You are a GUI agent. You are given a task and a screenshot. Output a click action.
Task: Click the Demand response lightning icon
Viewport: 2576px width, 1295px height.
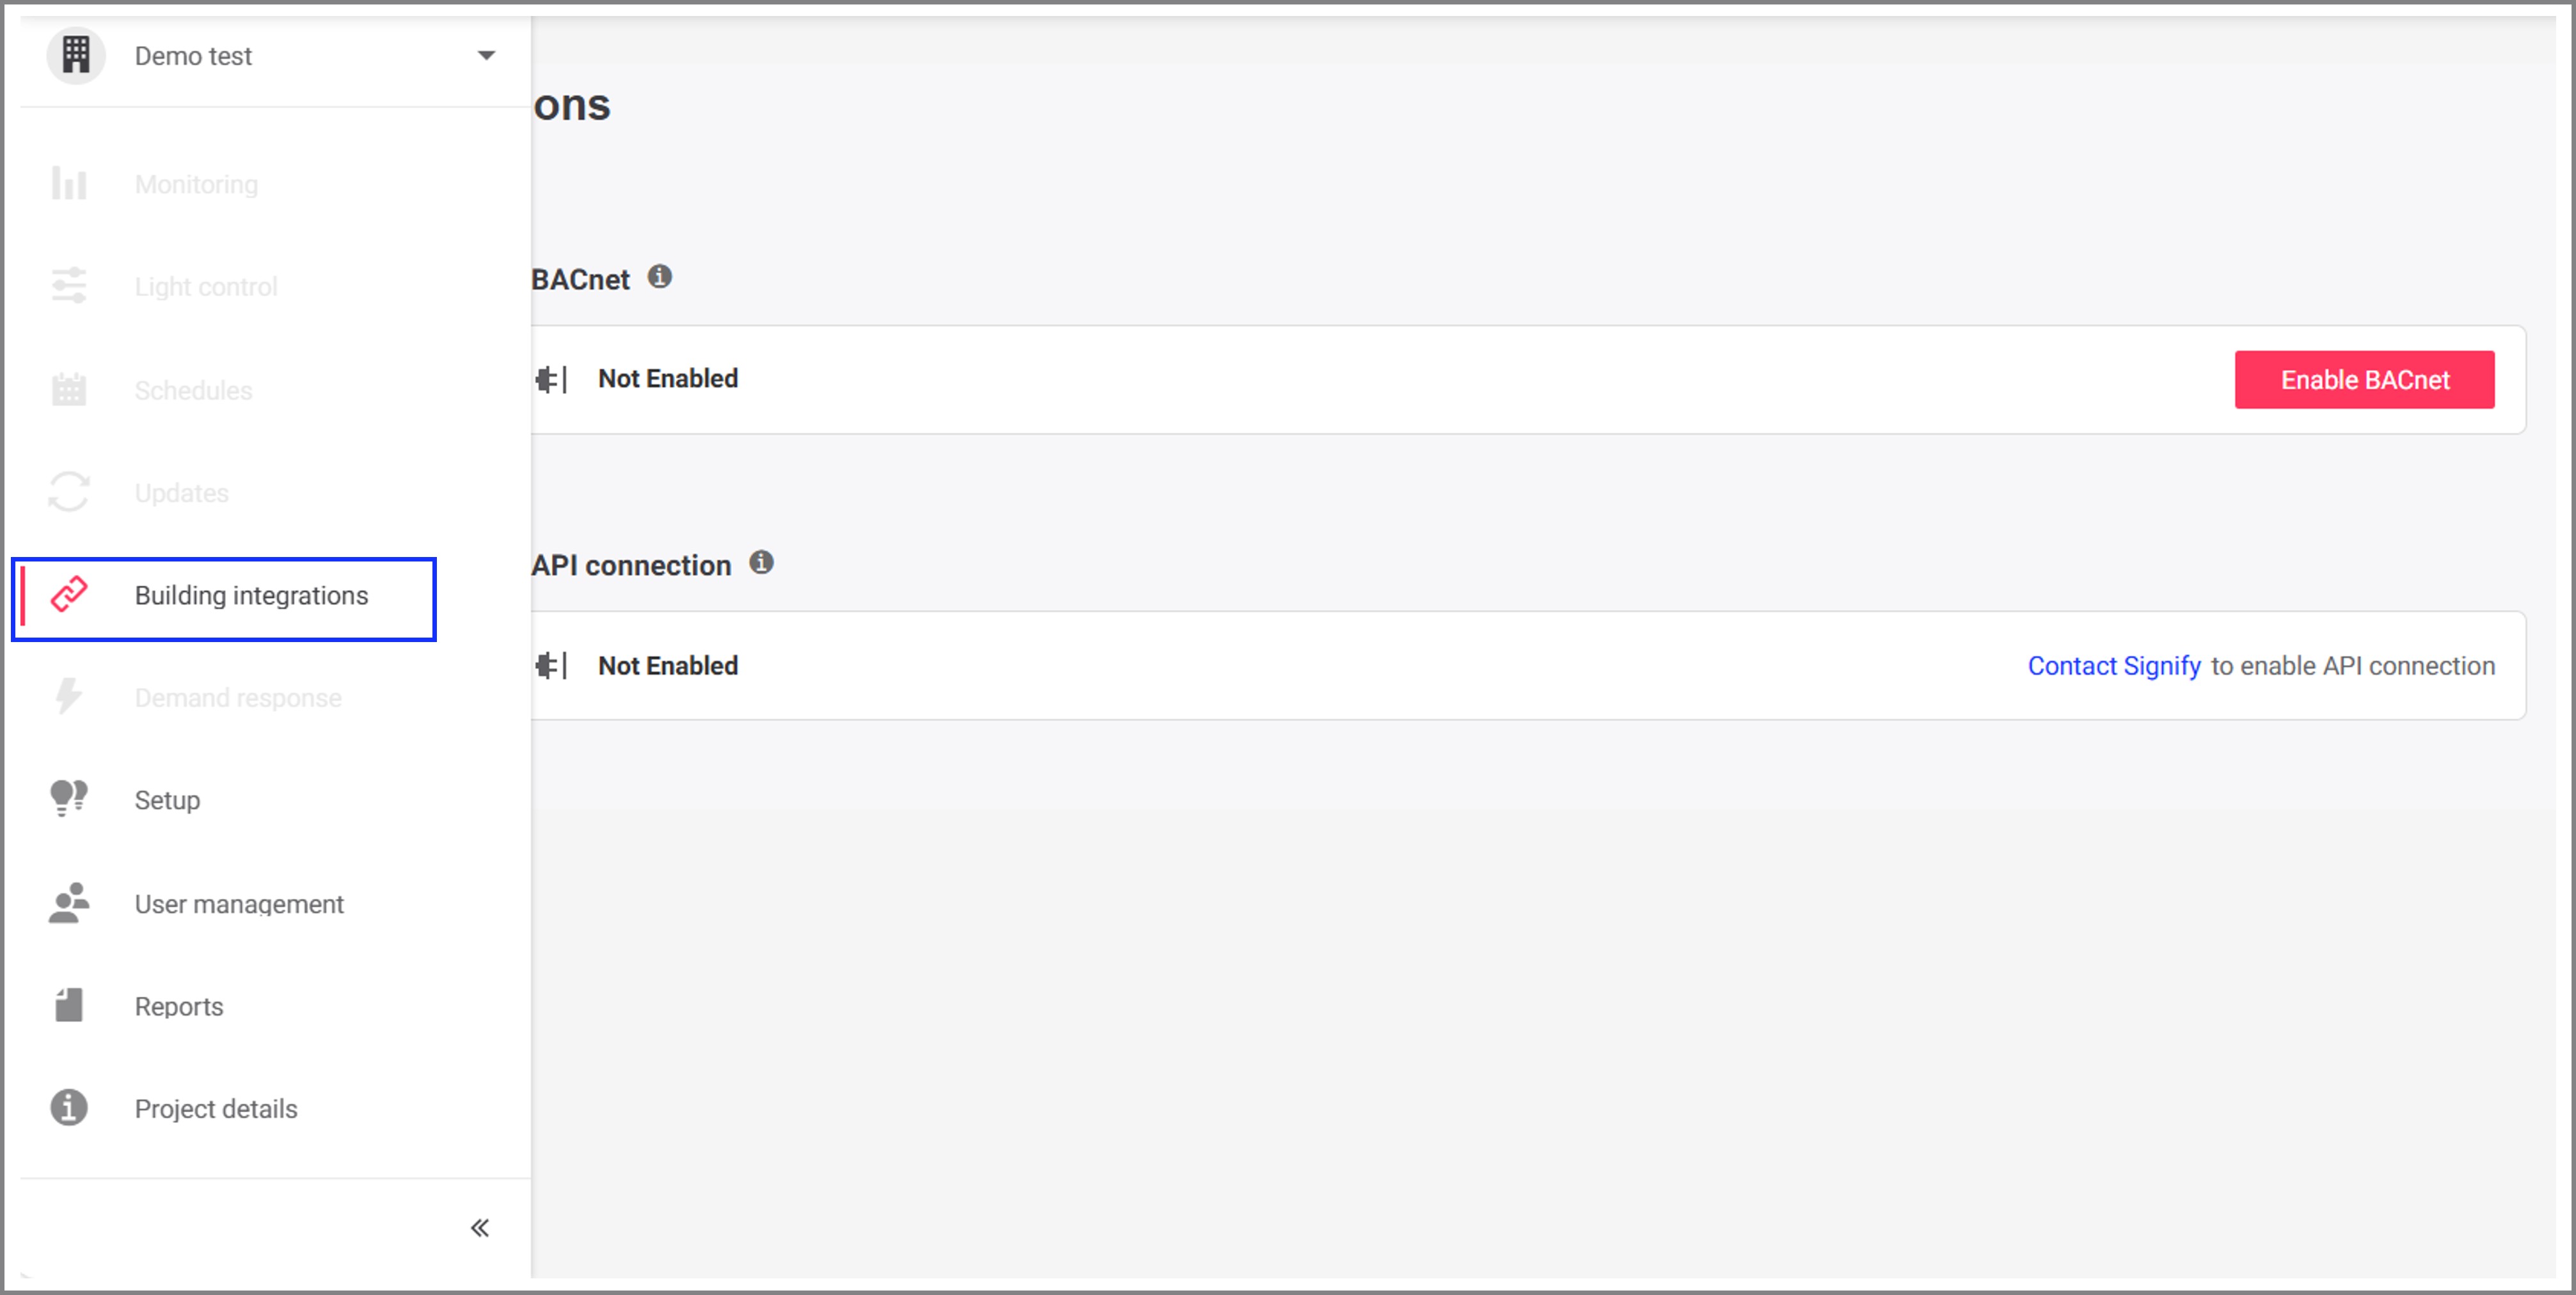pos(68,697)
